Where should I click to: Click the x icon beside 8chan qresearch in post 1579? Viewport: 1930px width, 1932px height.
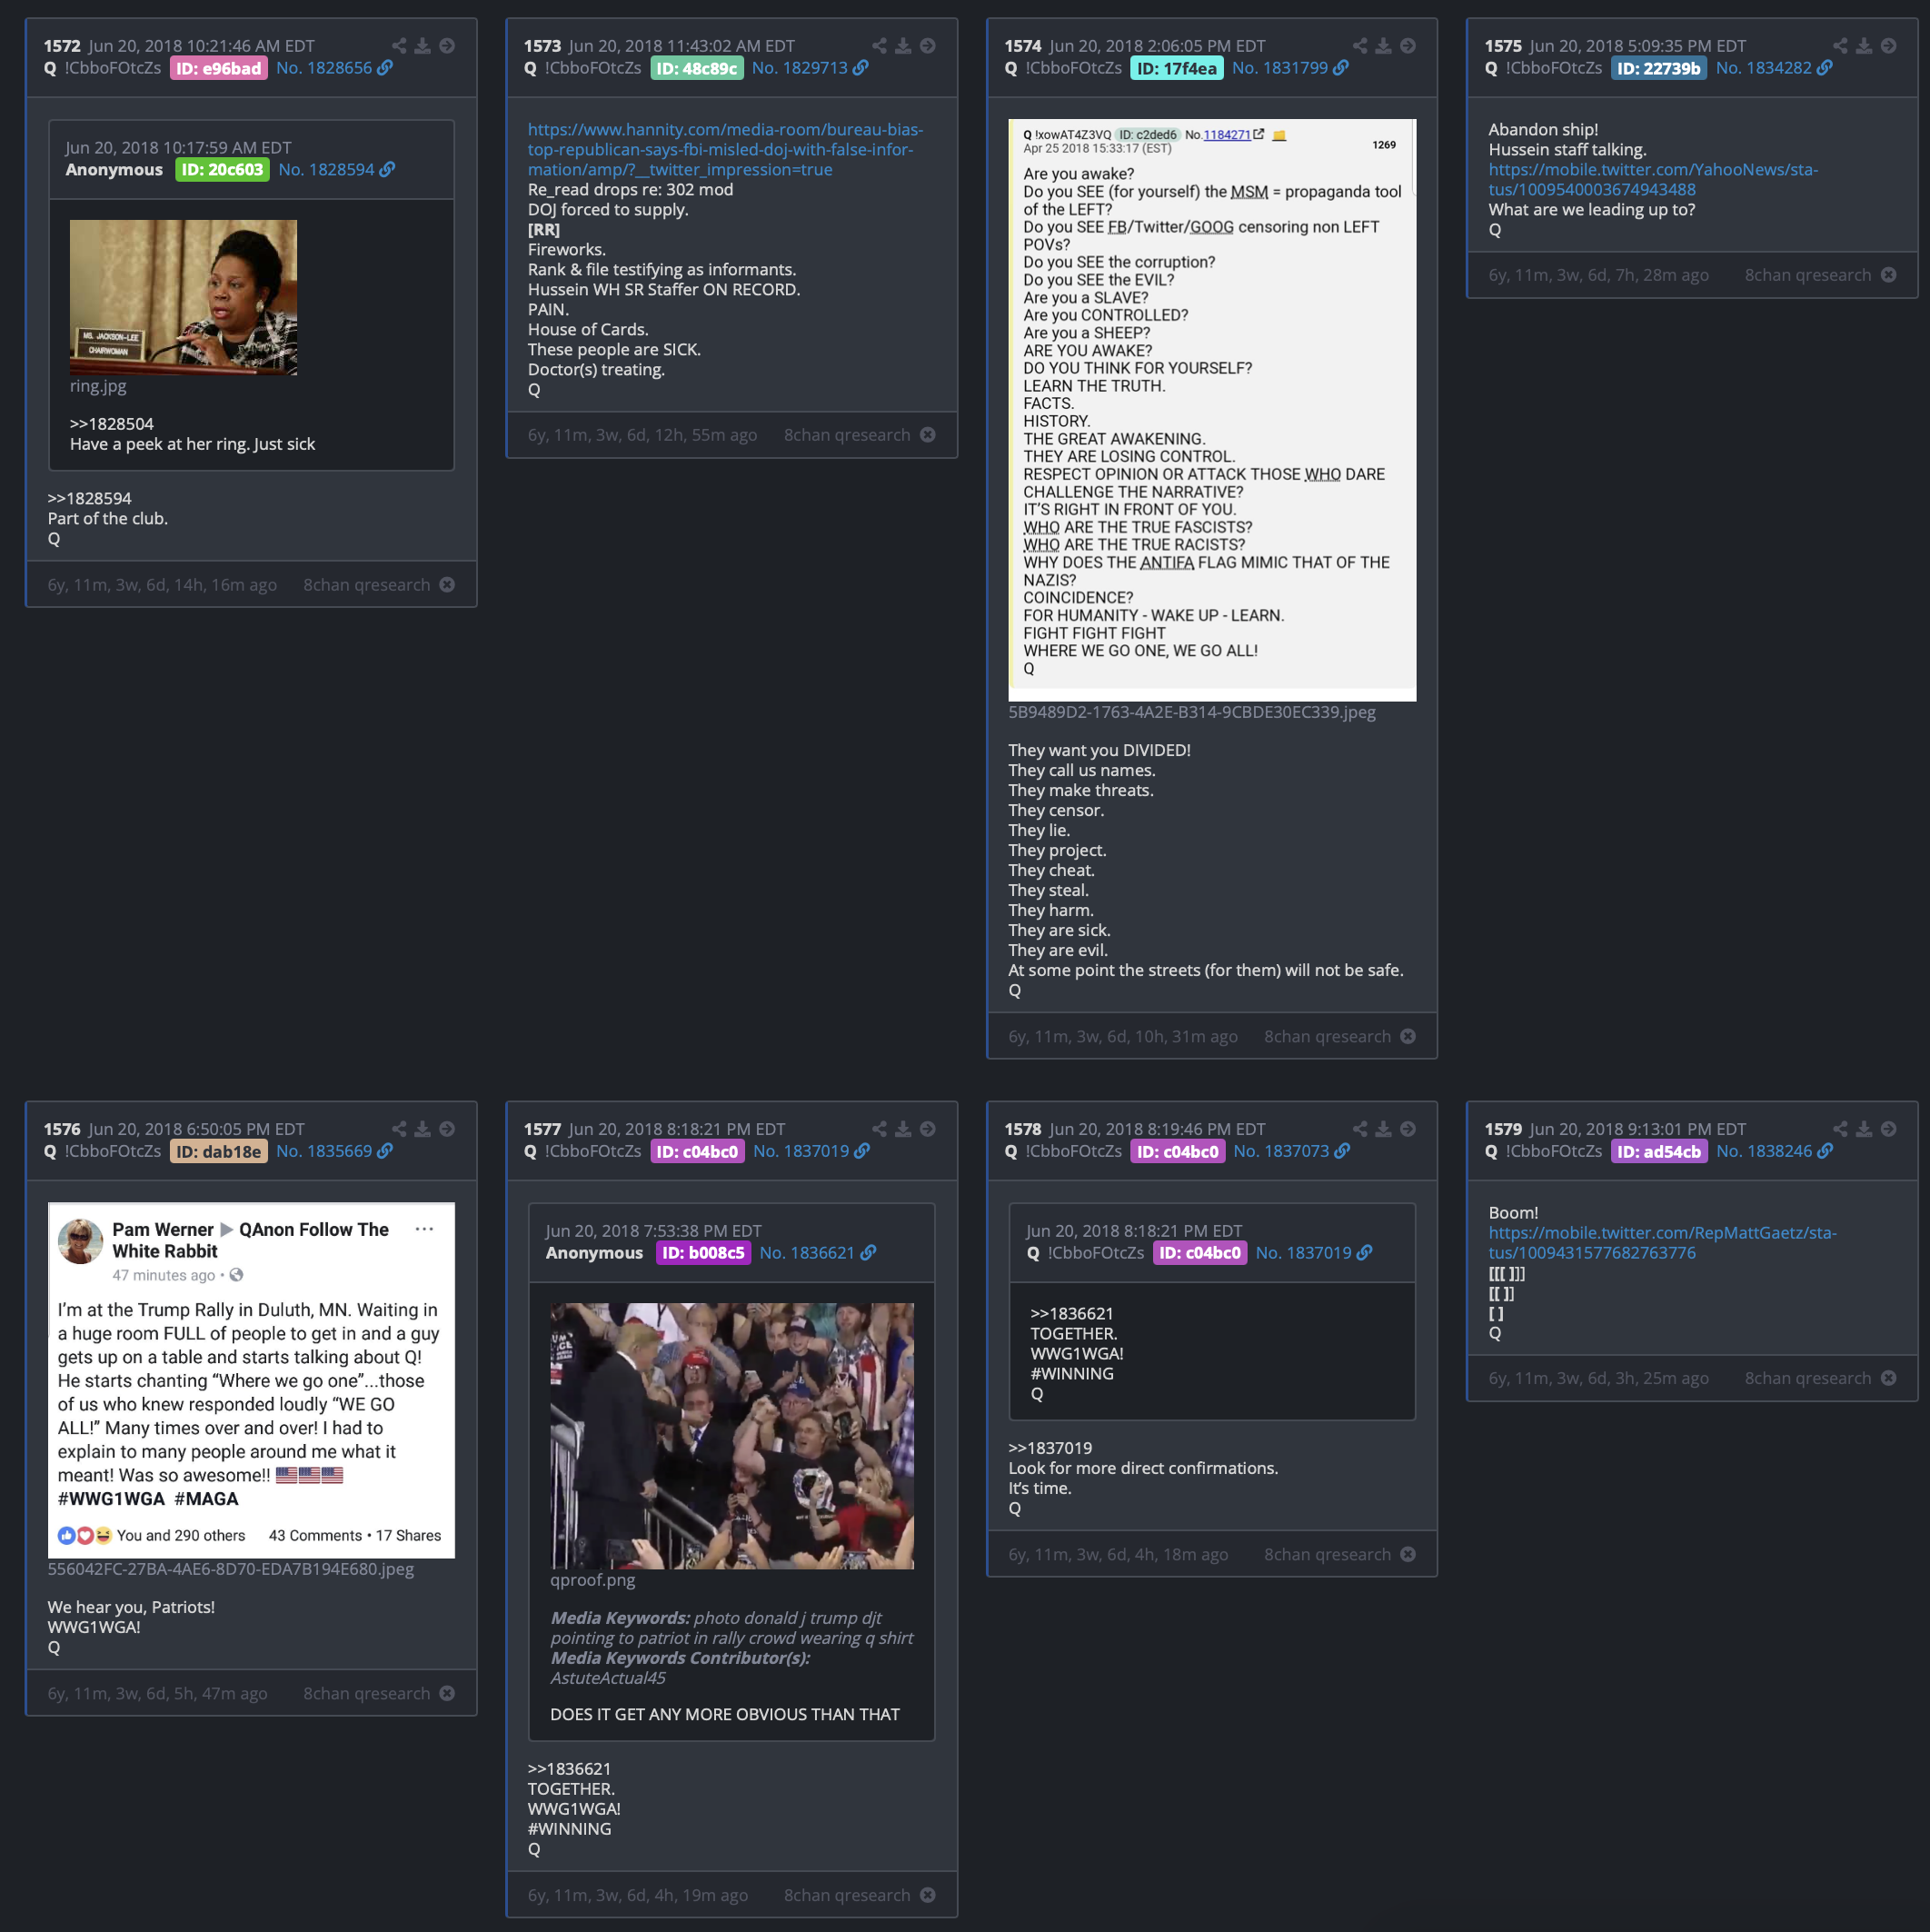click(1888, 1378)
